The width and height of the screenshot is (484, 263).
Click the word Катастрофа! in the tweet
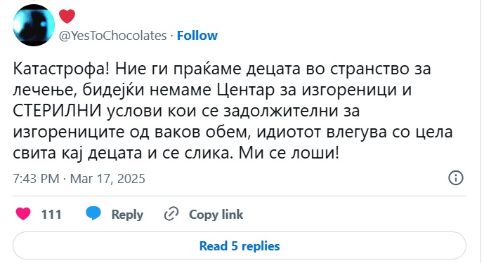click(61, 69)
